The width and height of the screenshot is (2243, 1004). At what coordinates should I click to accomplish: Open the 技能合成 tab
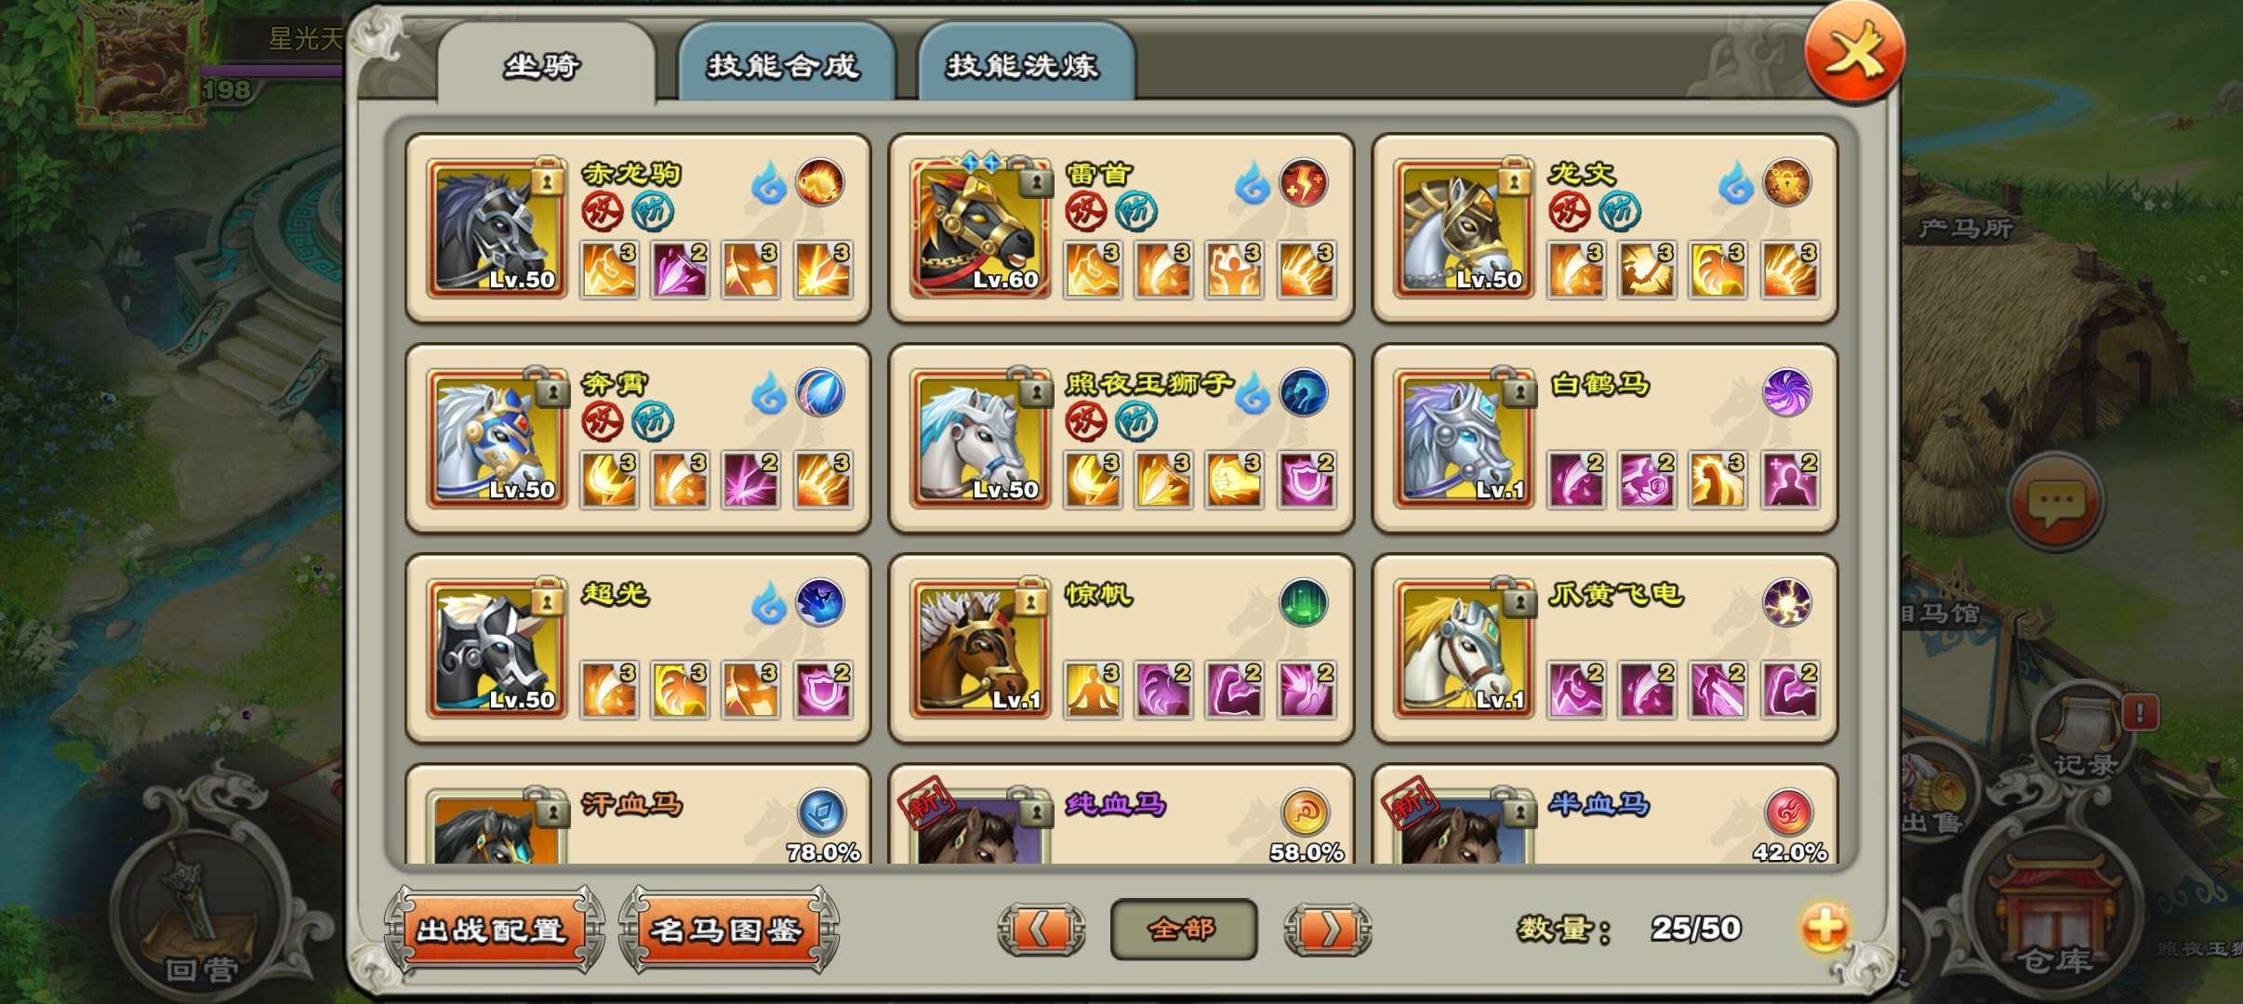click(786, 63)
